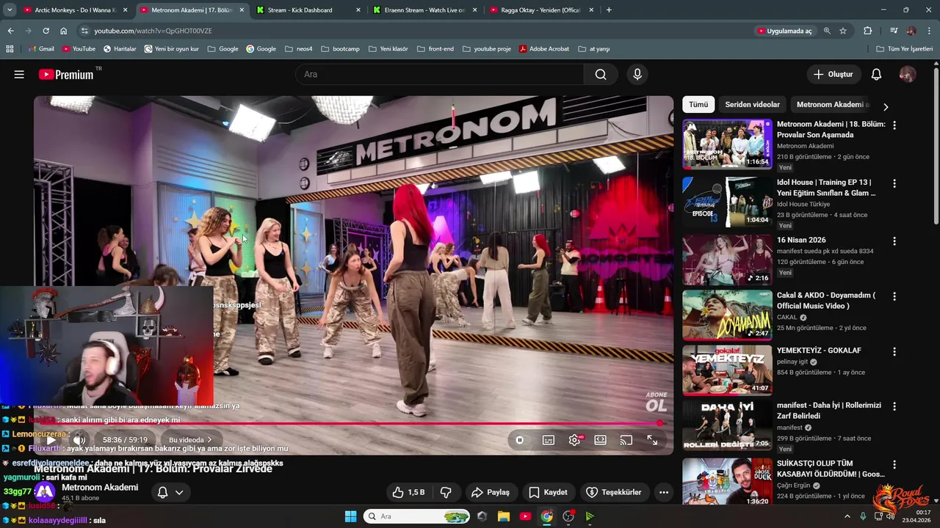Toggle subtitles in the player

click(x=549, y=440)
